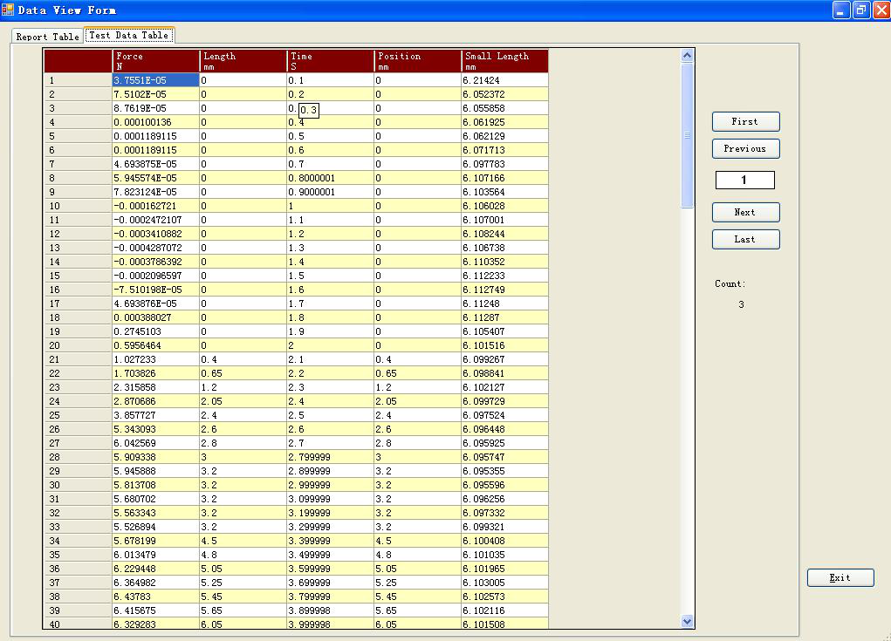The image size is (891, 641).
Task: Click the vertical scrollbar thumb
Action: (687, 135)
